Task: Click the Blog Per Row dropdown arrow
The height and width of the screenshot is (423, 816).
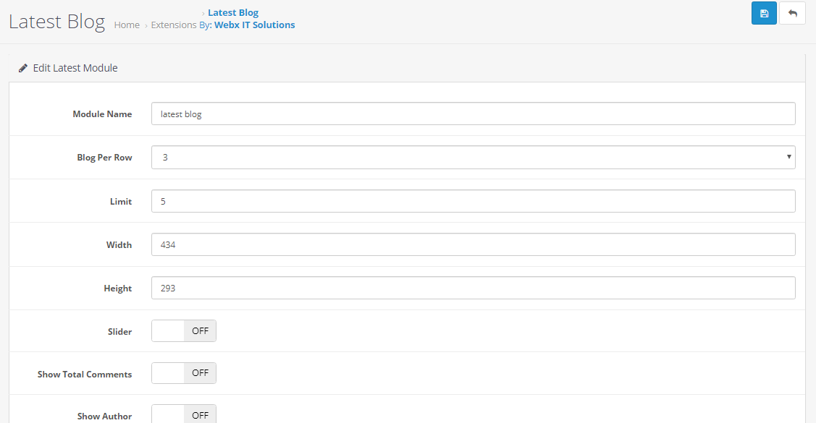Action: tap(788, 157)
